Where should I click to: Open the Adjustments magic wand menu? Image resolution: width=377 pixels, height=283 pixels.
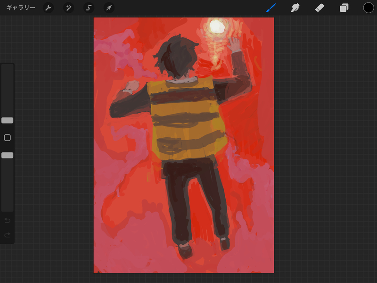tap(68, 8)
